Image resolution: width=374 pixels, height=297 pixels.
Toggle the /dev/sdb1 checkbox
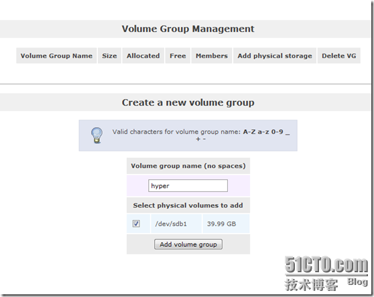(x=136, y=223)
